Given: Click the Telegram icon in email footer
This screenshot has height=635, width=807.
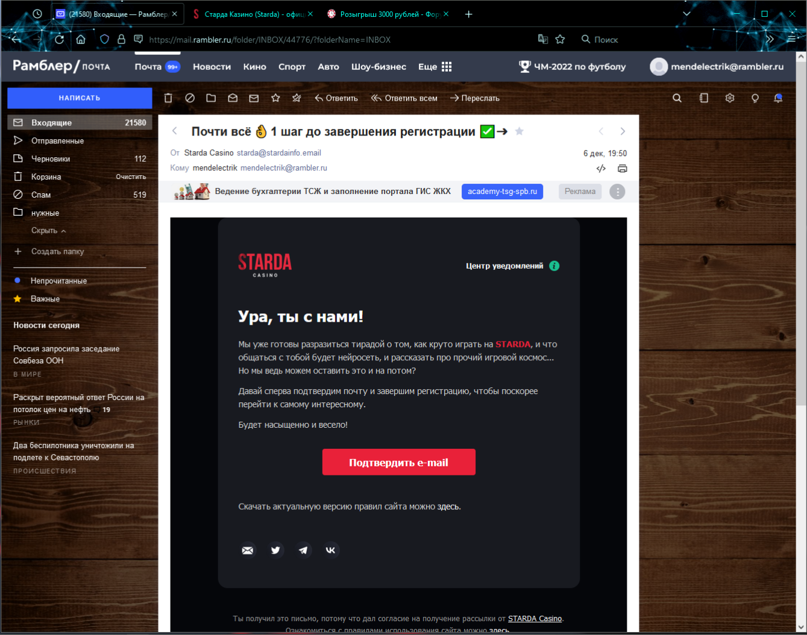Looking at the screenshot, I should pos(303,550).
